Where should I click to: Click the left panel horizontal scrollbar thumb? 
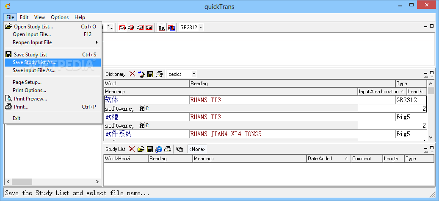(21, 181)
